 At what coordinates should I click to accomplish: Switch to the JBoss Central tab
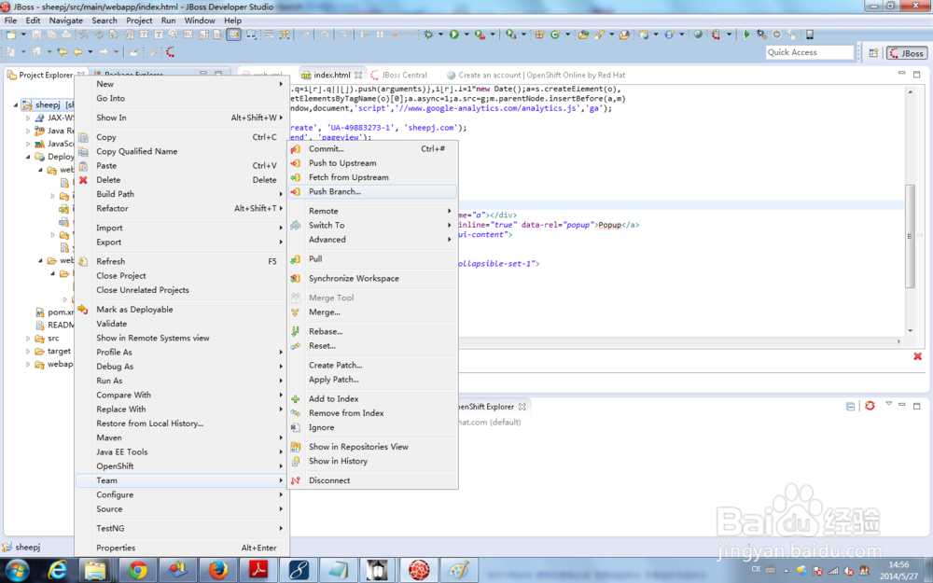[398, 75]
